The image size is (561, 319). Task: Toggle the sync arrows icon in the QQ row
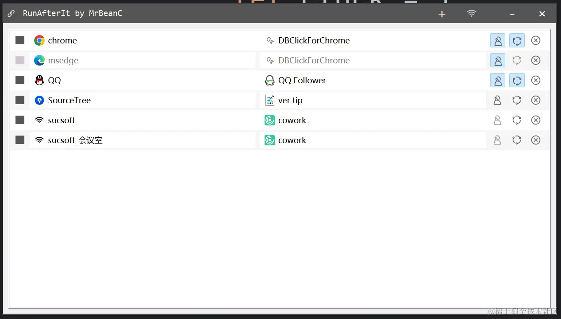pyautogui.click(x=517, y=80)
